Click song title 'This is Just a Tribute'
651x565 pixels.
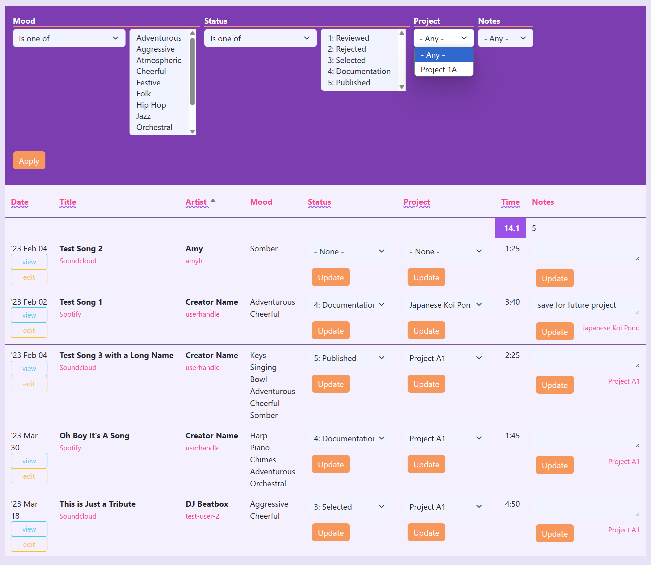[x=97, y=504]
